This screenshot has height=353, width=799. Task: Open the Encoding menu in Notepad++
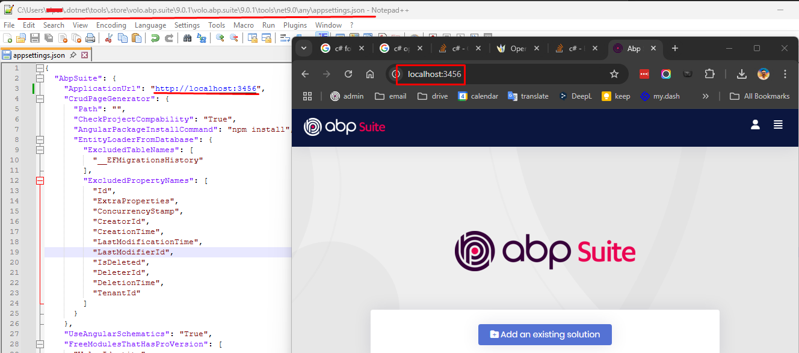[111, 25]
